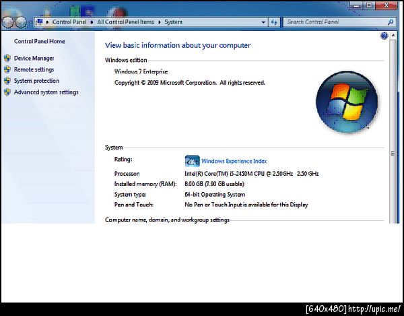The height and width of the screenshot is (316, 404).
Task: Expand arrow after All Control Panel Items
Action: (159, 22)
